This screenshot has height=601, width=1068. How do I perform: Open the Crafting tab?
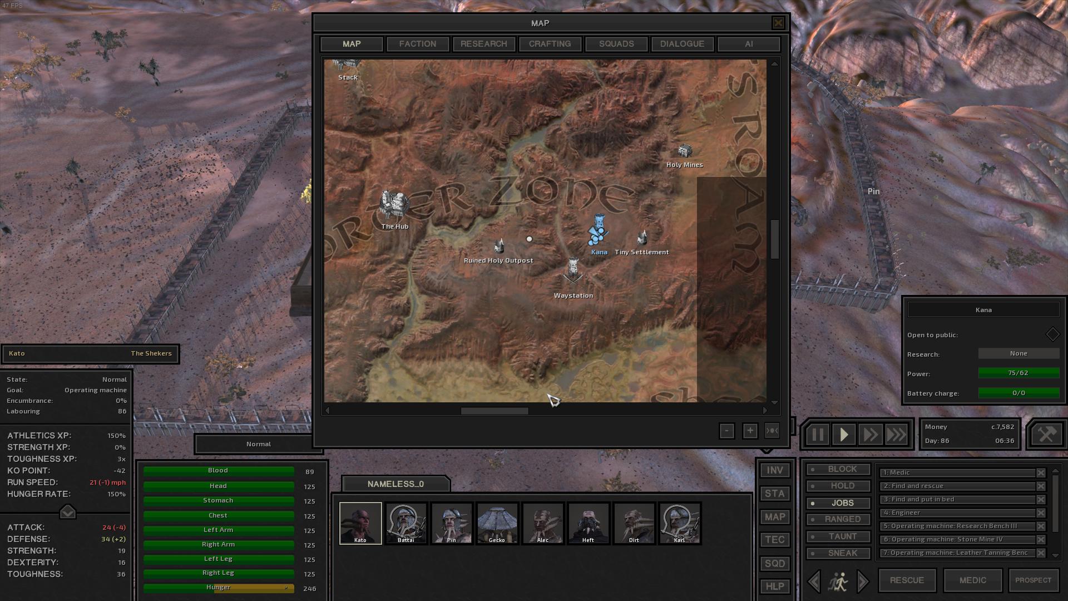pyautogui.click(x=550, y=44)
